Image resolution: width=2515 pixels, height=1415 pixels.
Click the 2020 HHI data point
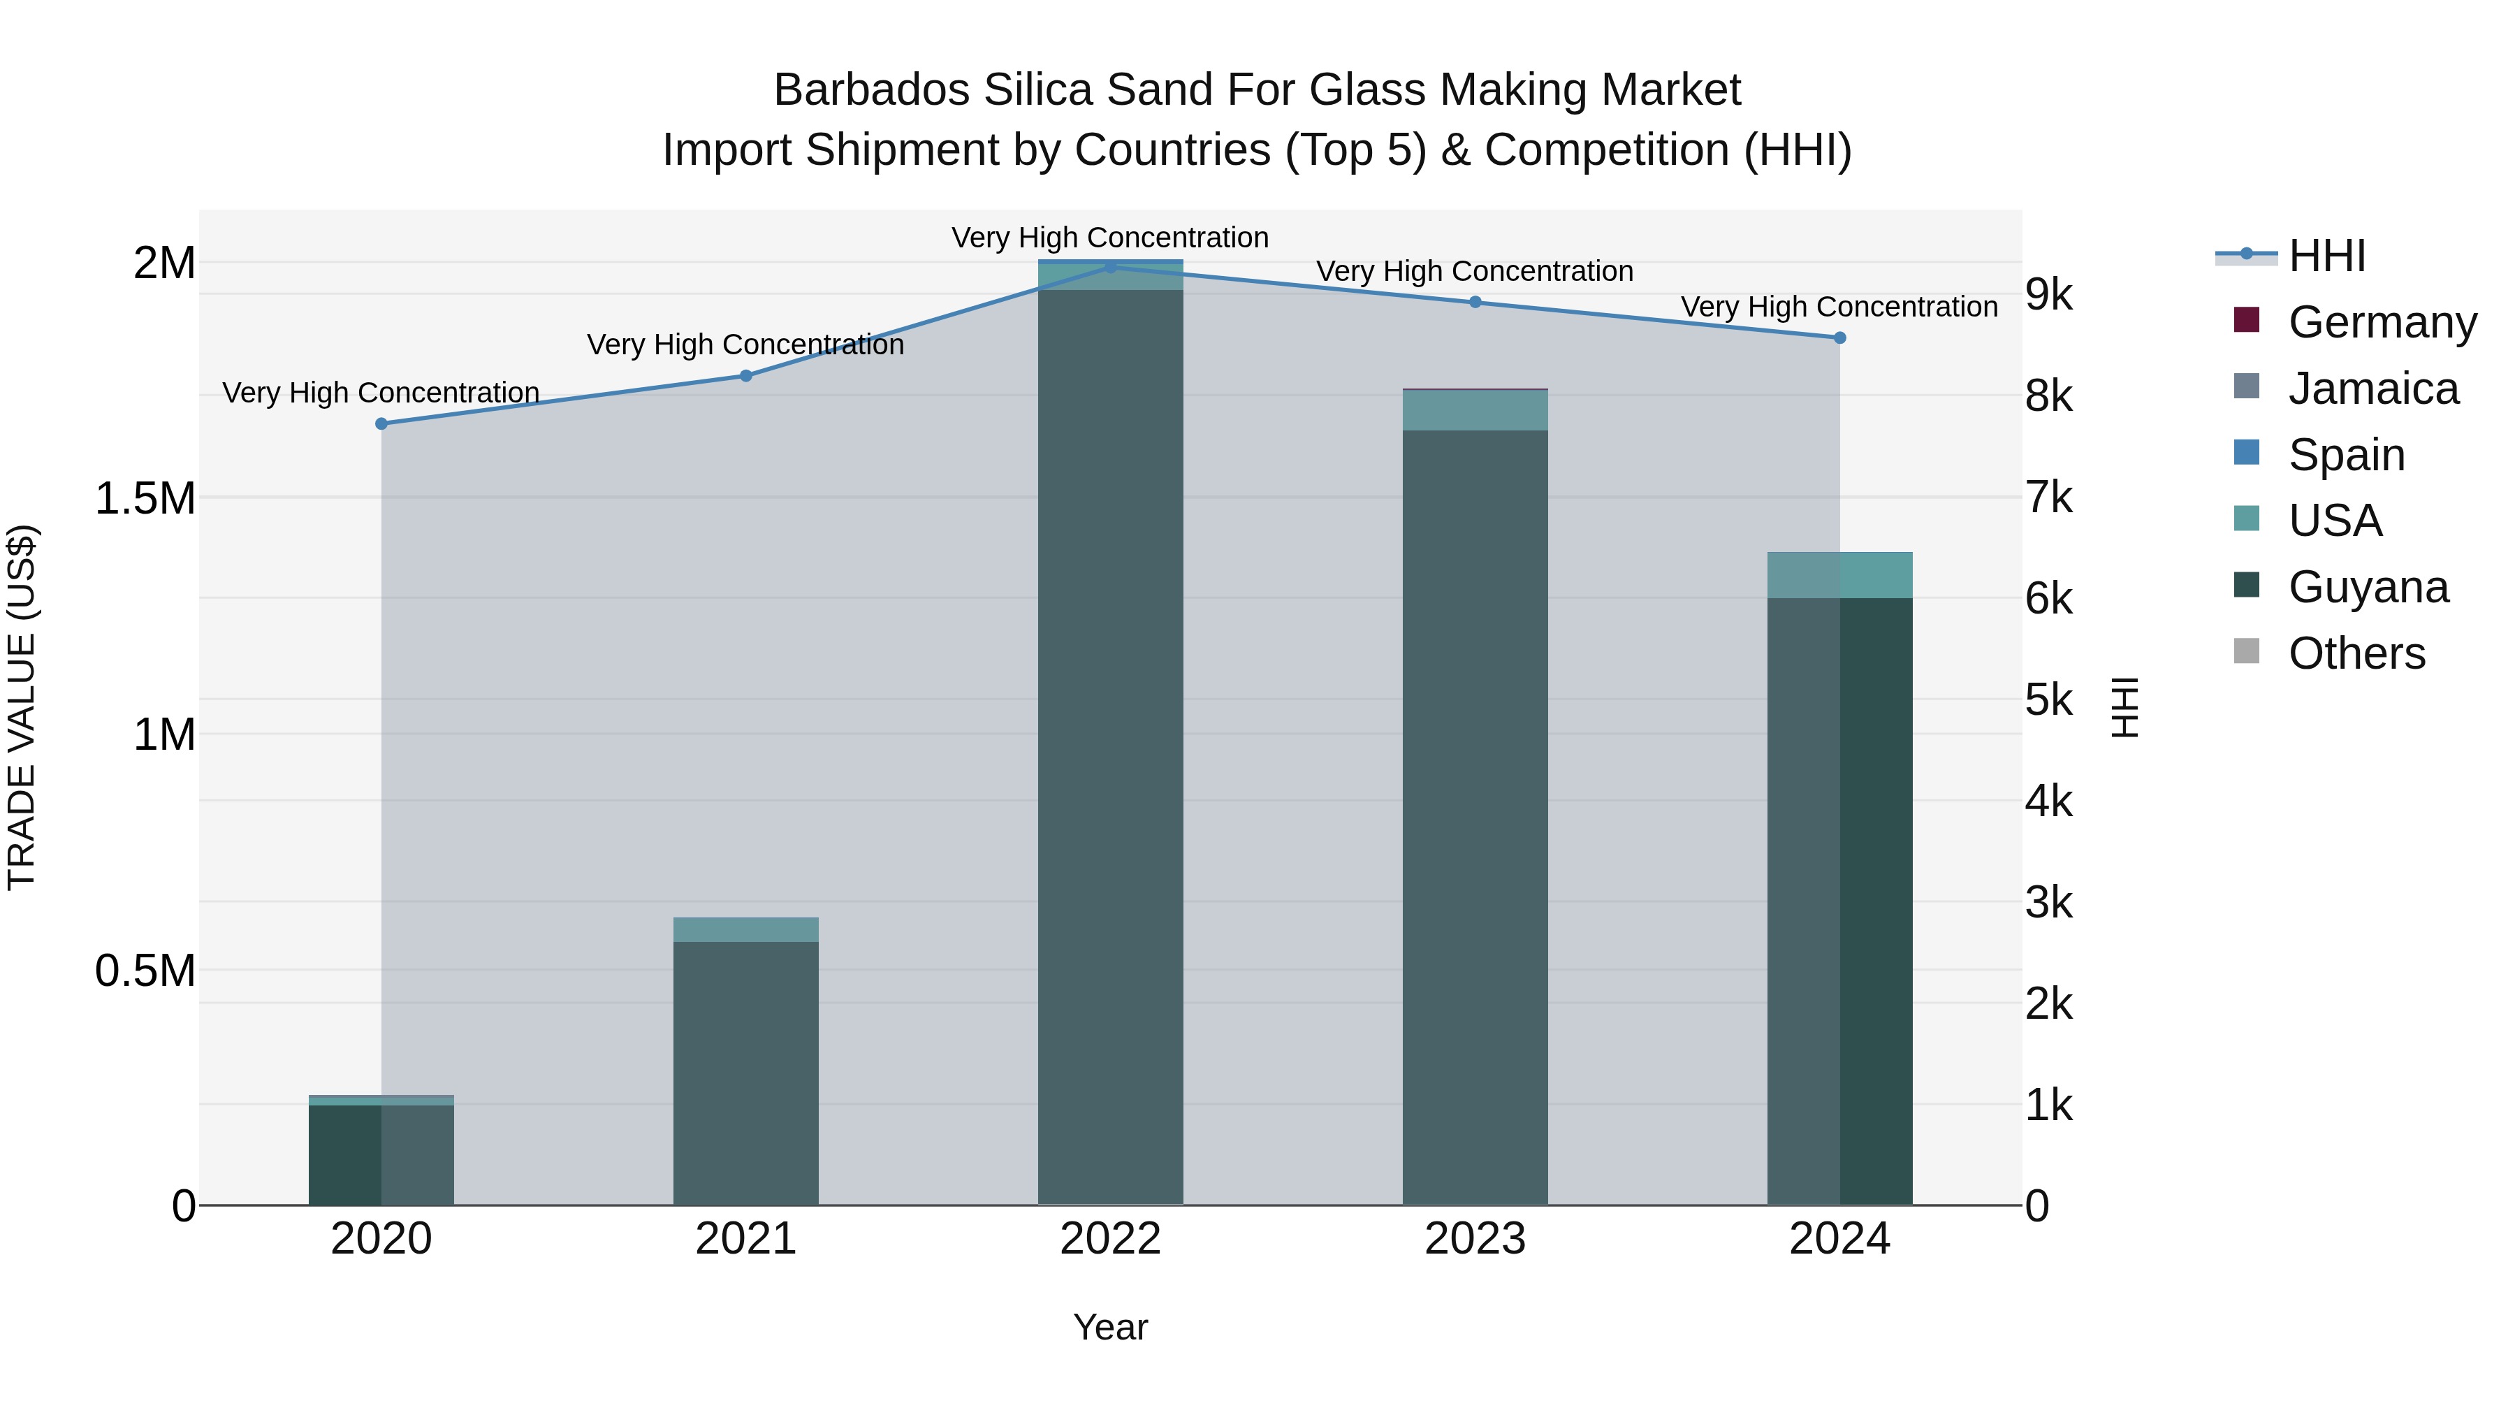[381, 424]
